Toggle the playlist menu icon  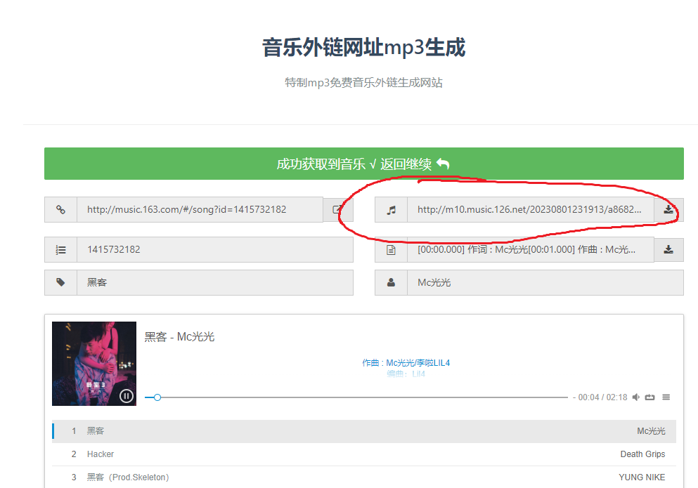pyautogui.click(x=666, y=397)
